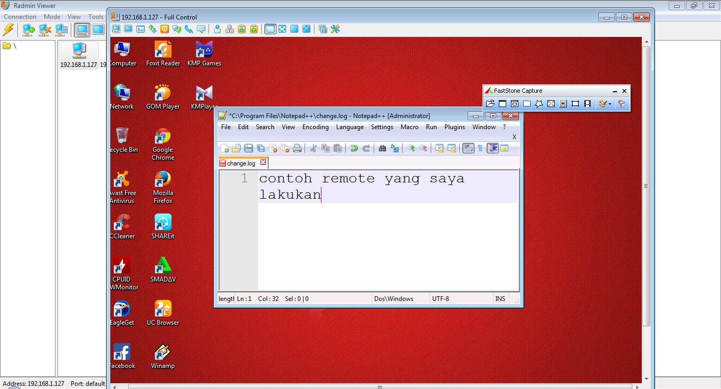Open Telnet mode icon in Radmin remote toolbar
Image resolution: width=721 pixels, height=389 pixels.
(140, 29)
